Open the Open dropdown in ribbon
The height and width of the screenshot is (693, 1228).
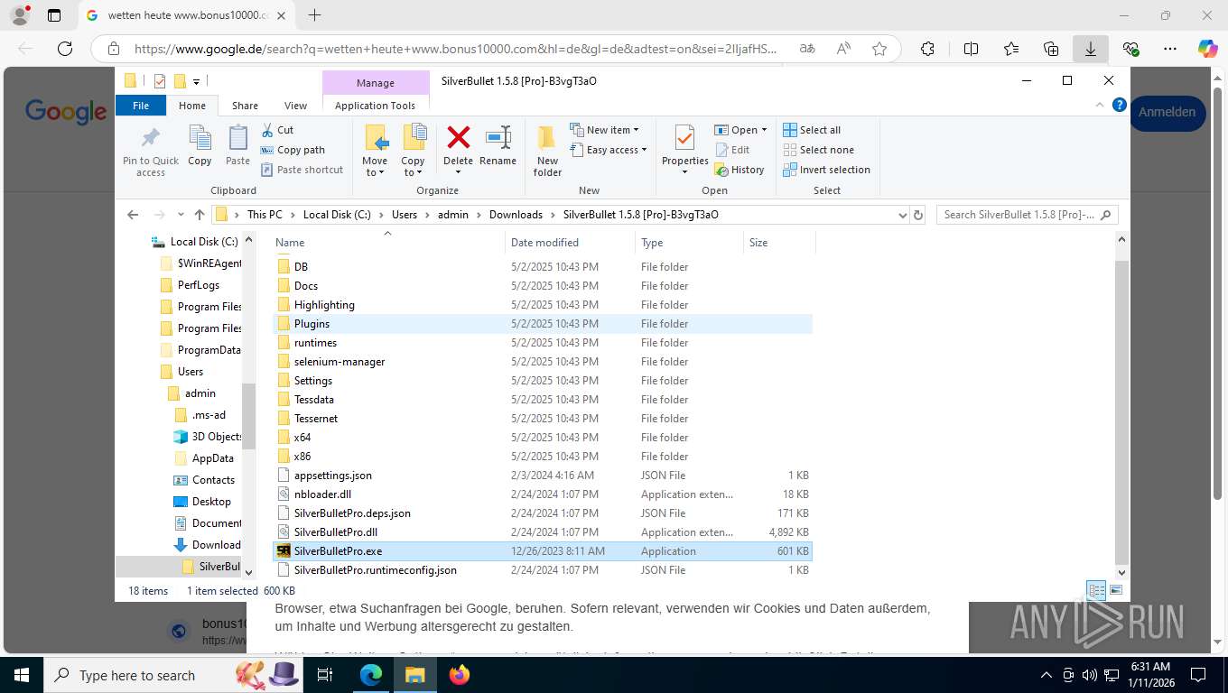coord(740,130)
